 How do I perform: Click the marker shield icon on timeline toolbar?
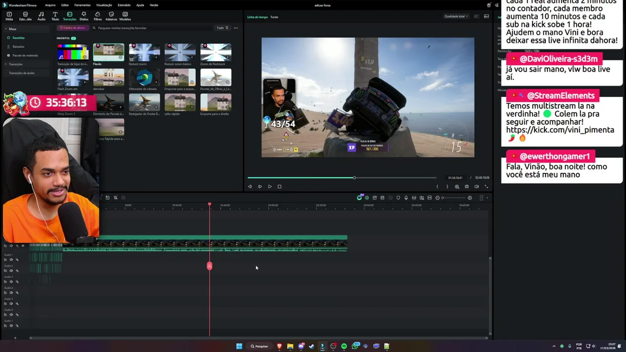point(398,198)
